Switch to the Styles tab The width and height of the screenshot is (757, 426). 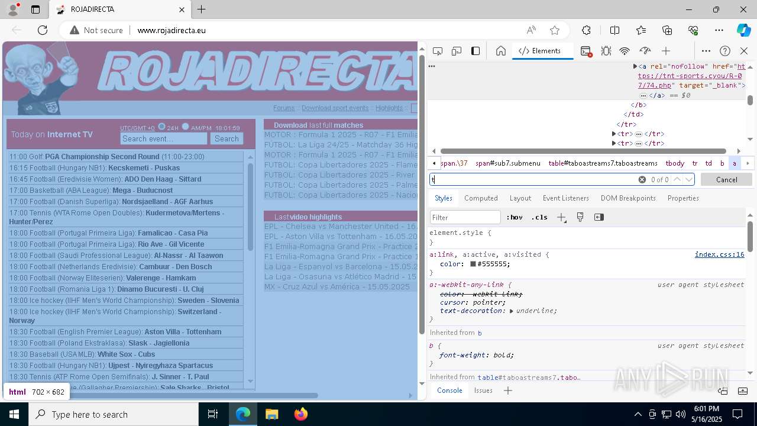point(444,198)
